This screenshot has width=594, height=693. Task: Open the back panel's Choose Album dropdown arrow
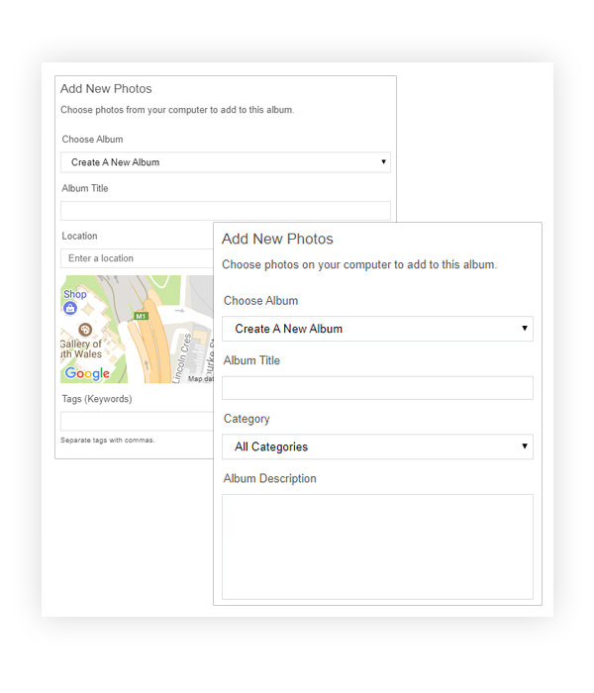(383, 161)
